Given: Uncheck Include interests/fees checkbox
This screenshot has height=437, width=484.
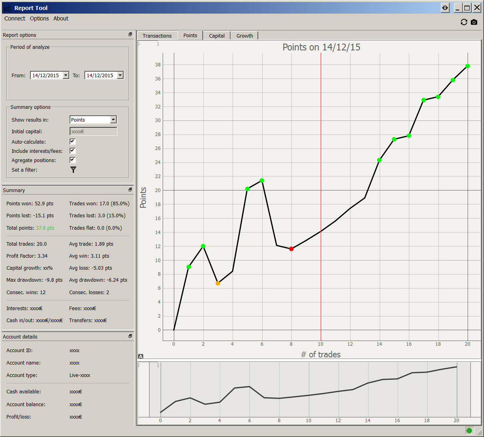Looking at the screenshot, I should [x=72, y=151].
